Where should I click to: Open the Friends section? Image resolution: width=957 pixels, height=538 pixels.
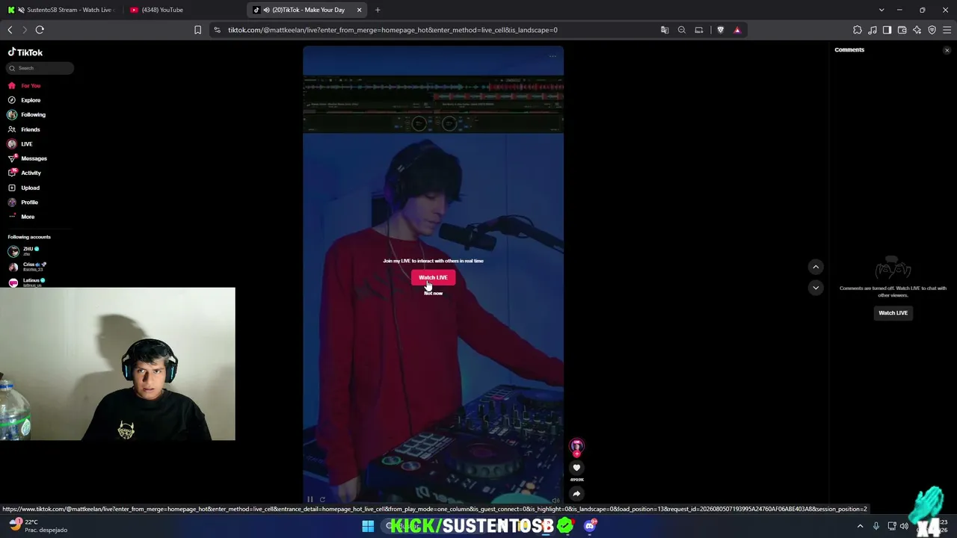24,129
